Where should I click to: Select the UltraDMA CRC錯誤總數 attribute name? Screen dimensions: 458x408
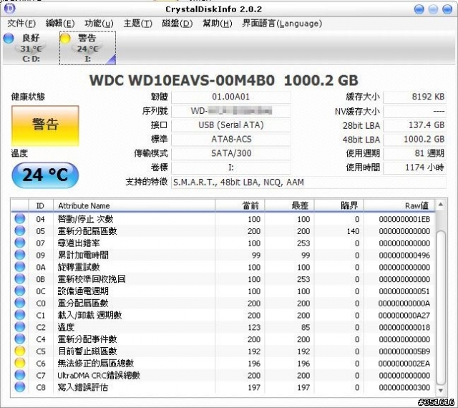pyautogui.click(x=99, y=375)
